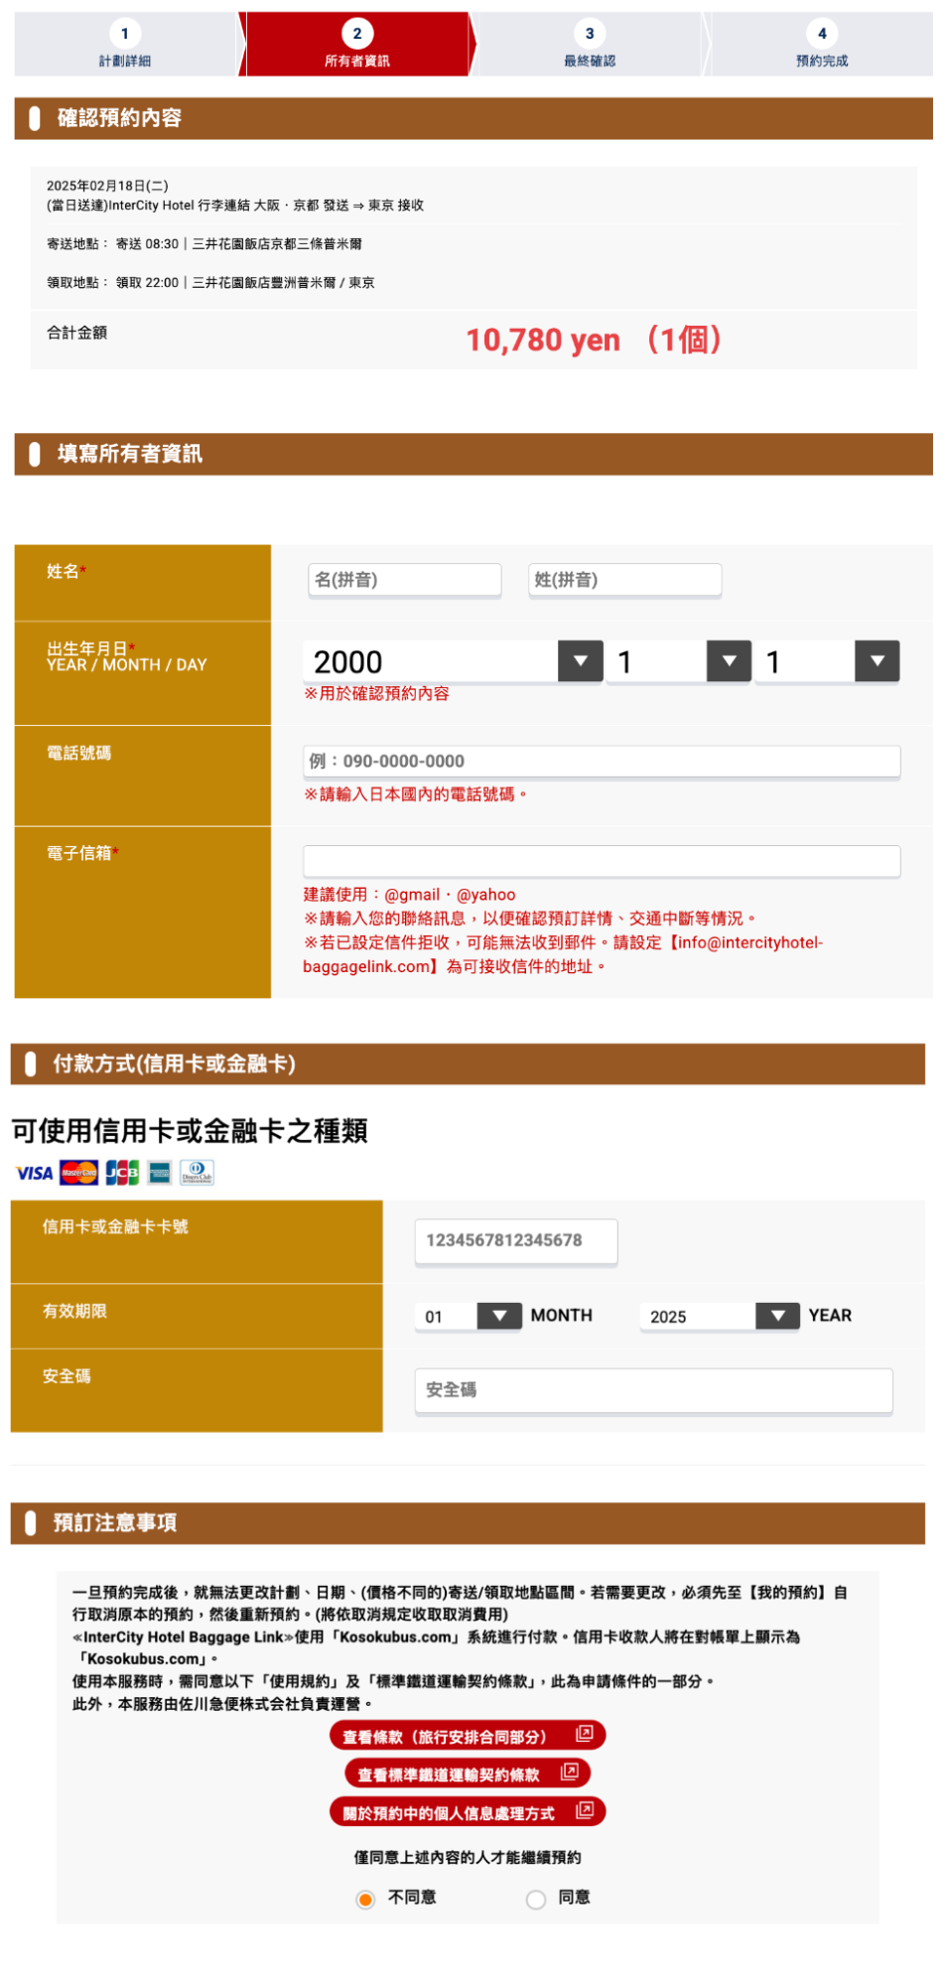Image resolution: width=947 pixels, height=1985 pixels.
Task: Click external-link icon on 個人信息處理方式 button
Action: tap(584, 1810)
